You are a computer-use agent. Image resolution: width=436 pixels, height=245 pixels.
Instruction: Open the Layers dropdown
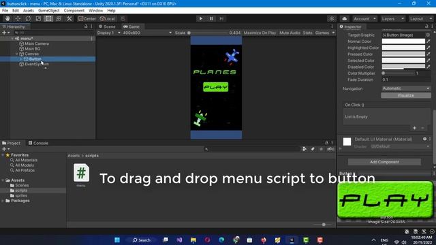pyautogui.click(x=392, y=18)
